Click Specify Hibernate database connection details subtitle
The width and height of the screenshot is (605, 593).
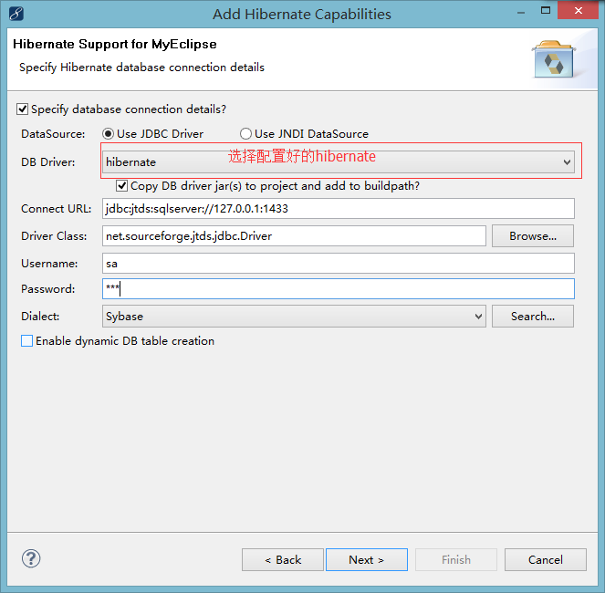click(142, 68)
